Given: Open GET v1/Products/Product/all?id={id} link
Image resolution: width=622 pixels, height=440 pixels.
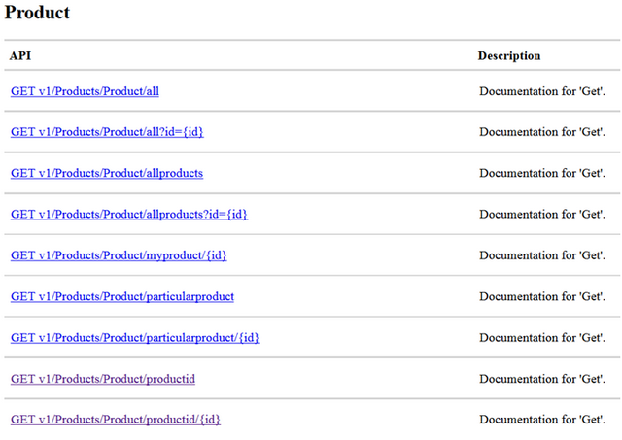Looking at the screenshot, I should pyautogui.click(x=107, y=132).
